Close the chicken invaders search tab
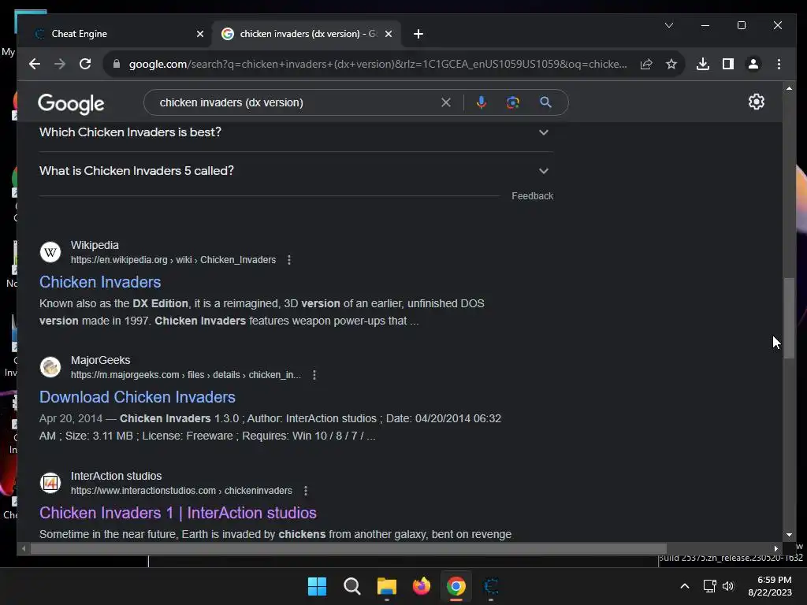Viewport: 807px width, 605px height. click(389, 34)
